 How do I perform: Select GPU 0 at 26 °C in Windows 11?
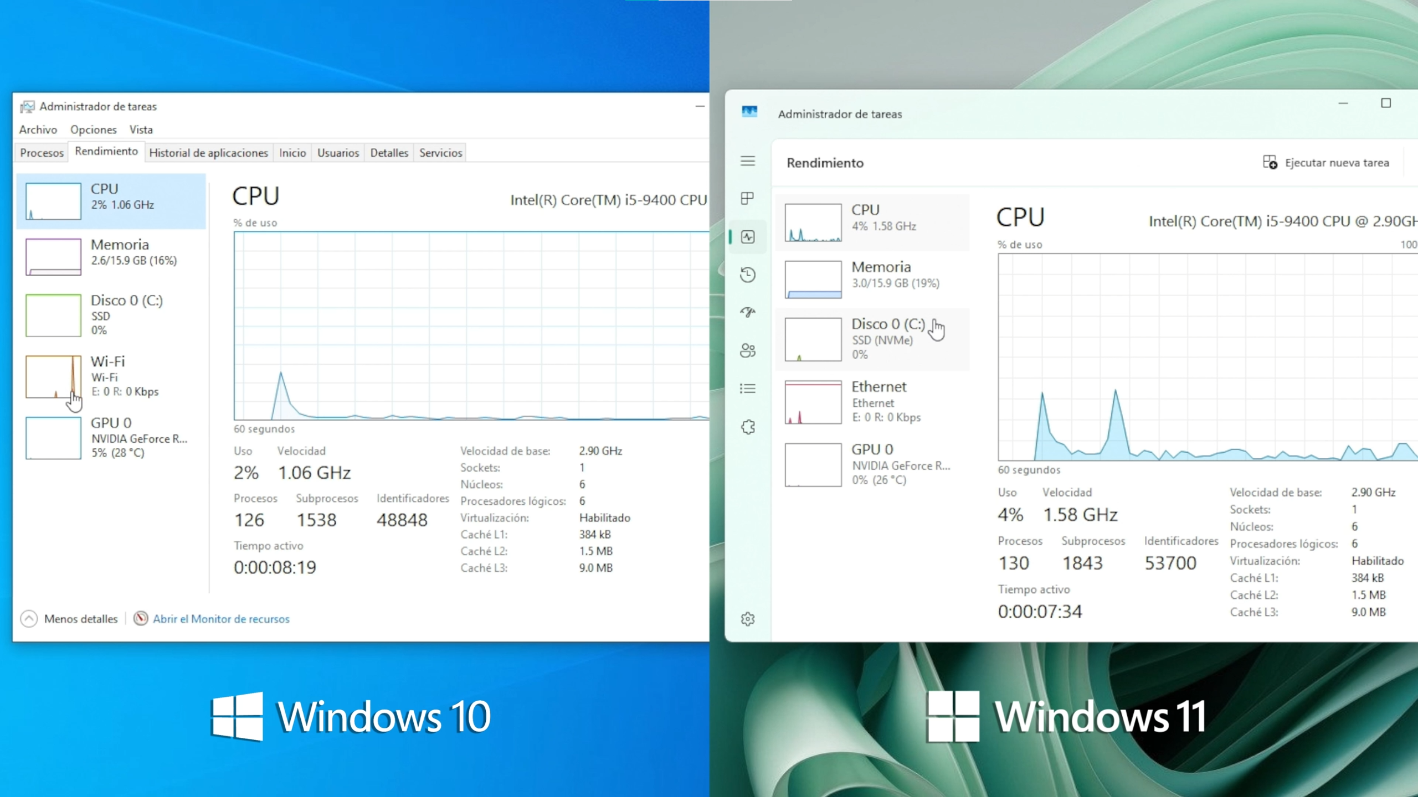pos(872,464)
